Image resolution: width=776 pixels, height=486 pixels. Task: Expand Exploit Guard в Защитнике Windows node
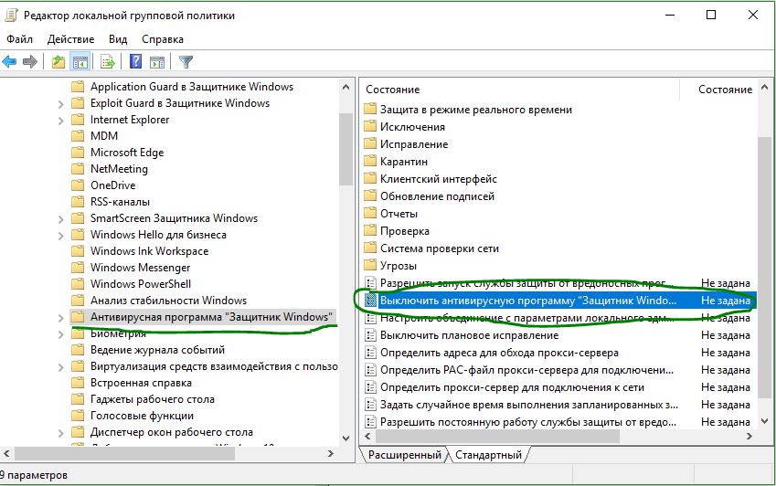(x=61, y=104)
